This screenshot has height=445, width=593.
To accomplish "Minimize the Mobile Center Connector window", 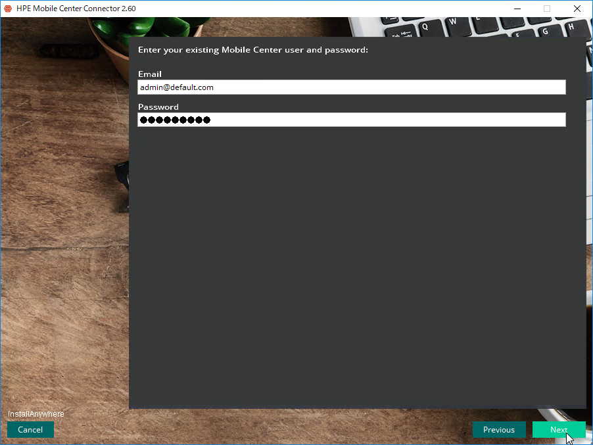I will (517, 9).
